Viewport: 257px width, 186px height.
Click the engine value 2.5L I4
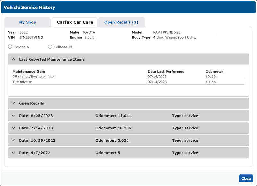tap(90, 37)
